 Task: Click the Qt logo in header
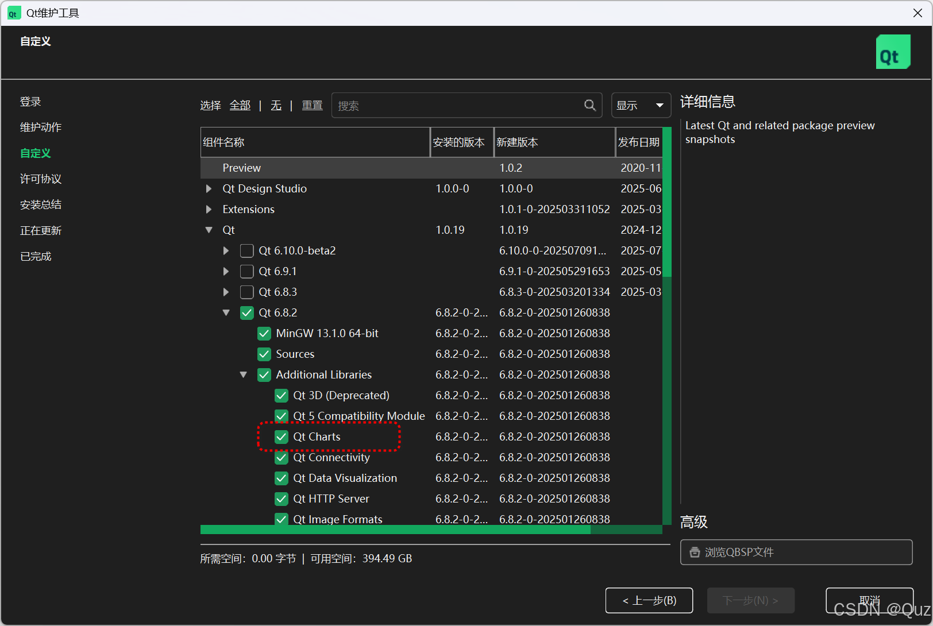coord(893,52)
